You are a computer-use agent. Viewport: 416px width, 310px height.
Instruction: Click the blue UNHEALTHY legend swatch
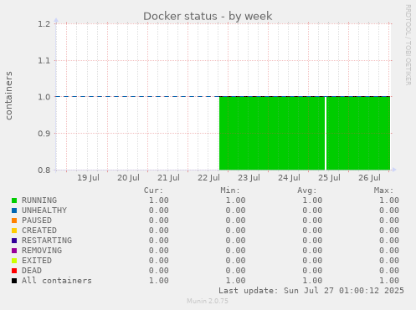pos(14,211)
